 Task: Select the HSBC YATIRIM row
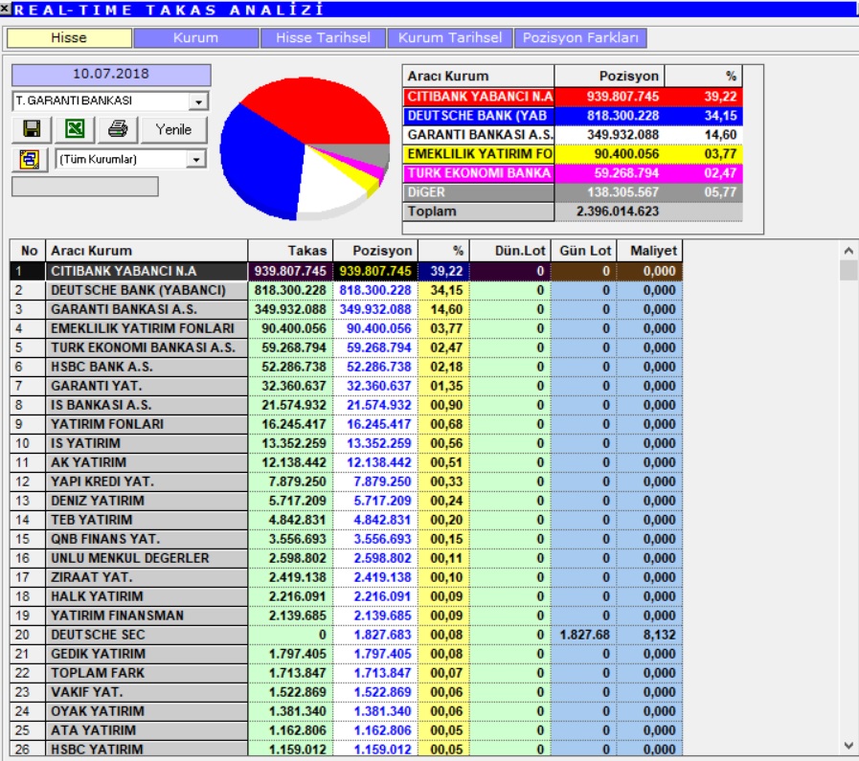pos(347,749)
